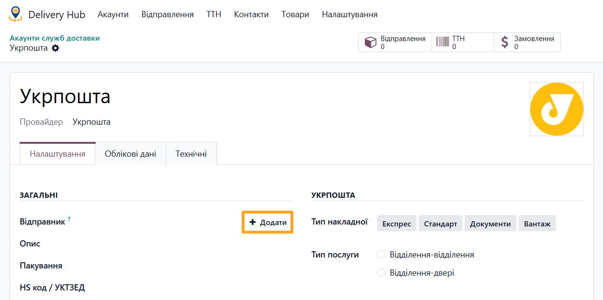Screen dimensions: 603x300
Task: Choose Вантаж as the waybill type
Action: 537,224
